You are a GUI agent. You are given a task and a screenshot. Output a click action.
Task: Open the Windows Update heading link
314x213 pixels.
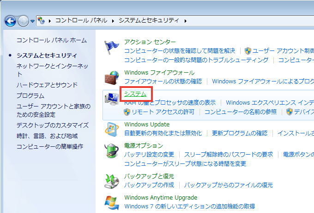[x=147, y=125]
